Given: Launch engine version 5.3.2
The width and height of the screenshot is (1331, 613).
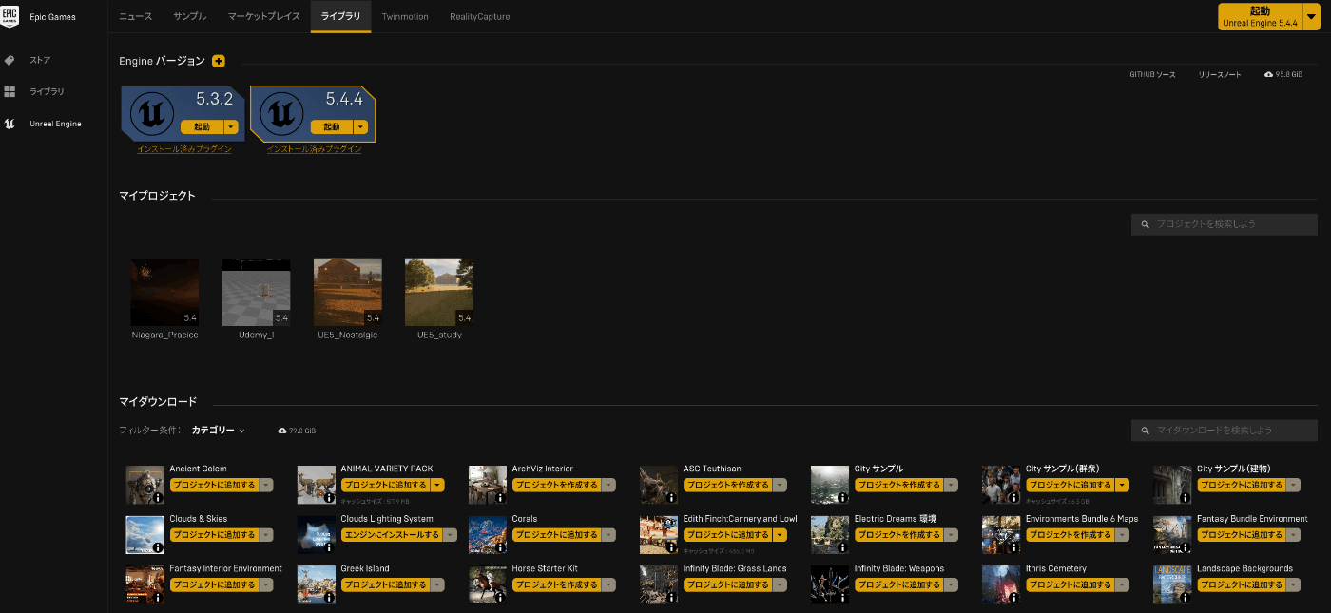Looking at the screenshot, I should coord(203,127).
